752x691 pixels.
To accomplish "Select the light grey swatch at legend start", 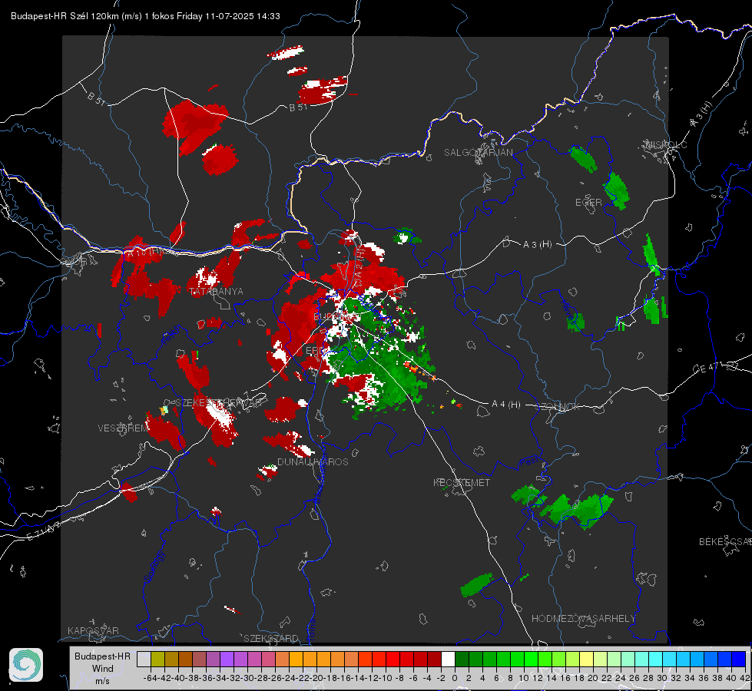I will coord(144,659).
